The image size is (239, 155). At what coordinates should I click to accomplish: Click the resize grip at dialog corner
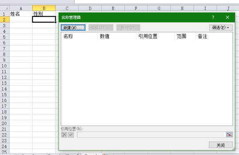coord(234,149)
